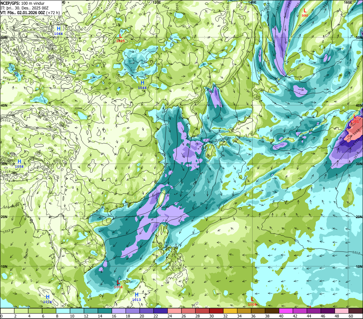Screen dimensions: 363x319
Task: Click the 'IT: þri.. 30. Des.. 2025 00Z' line
Action: [25, 8]
